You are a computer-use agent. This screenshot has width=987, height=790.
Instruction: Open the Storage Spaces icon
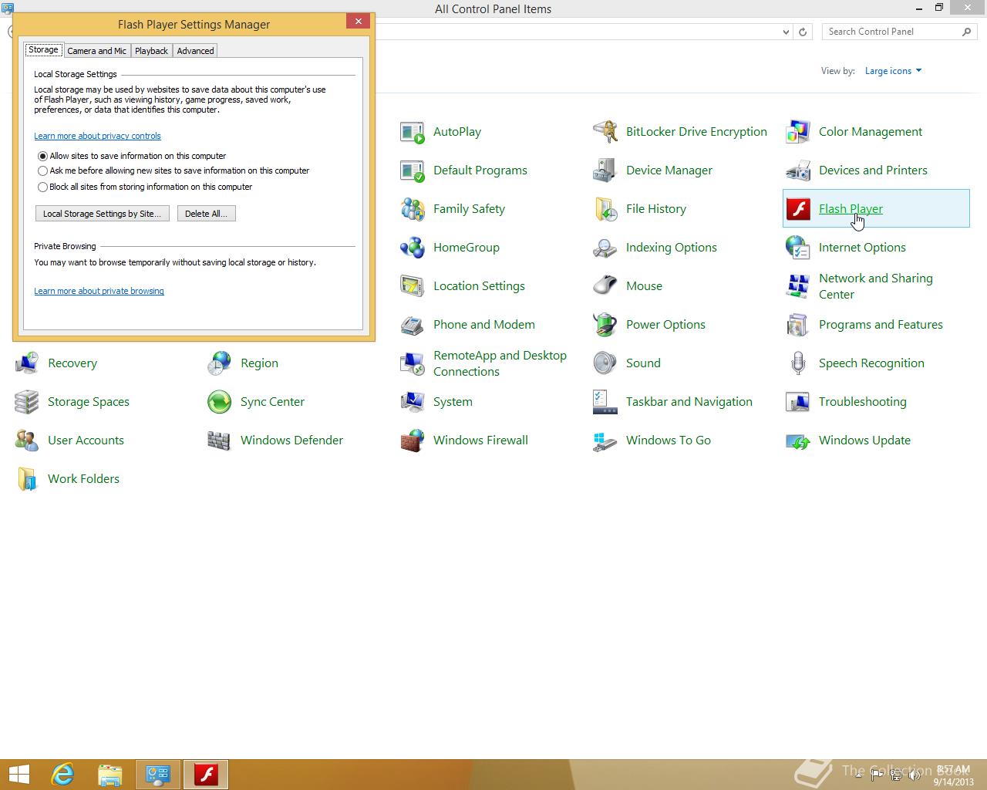27,402
